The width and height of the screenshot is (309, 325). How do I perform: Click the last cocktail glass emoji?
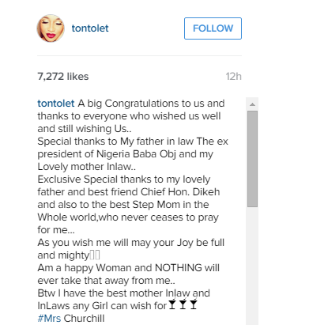click(x=194, y=304)
